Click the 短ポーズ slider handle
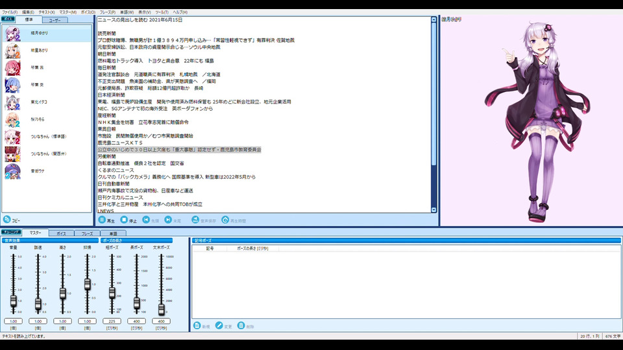623x350 pixels. click(x=112, y=293)
